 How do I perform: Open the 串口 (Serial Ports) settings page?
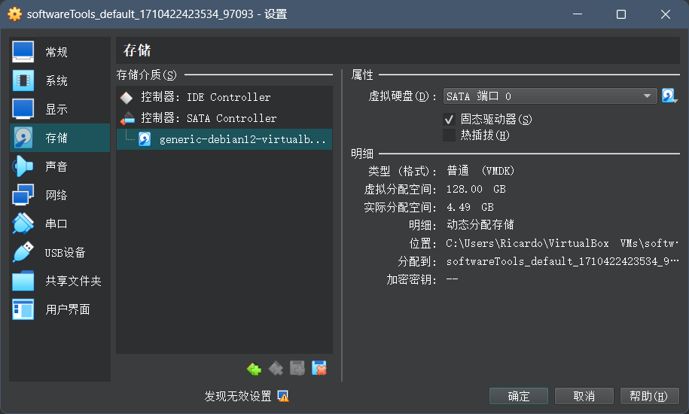[x=59, y=224]
